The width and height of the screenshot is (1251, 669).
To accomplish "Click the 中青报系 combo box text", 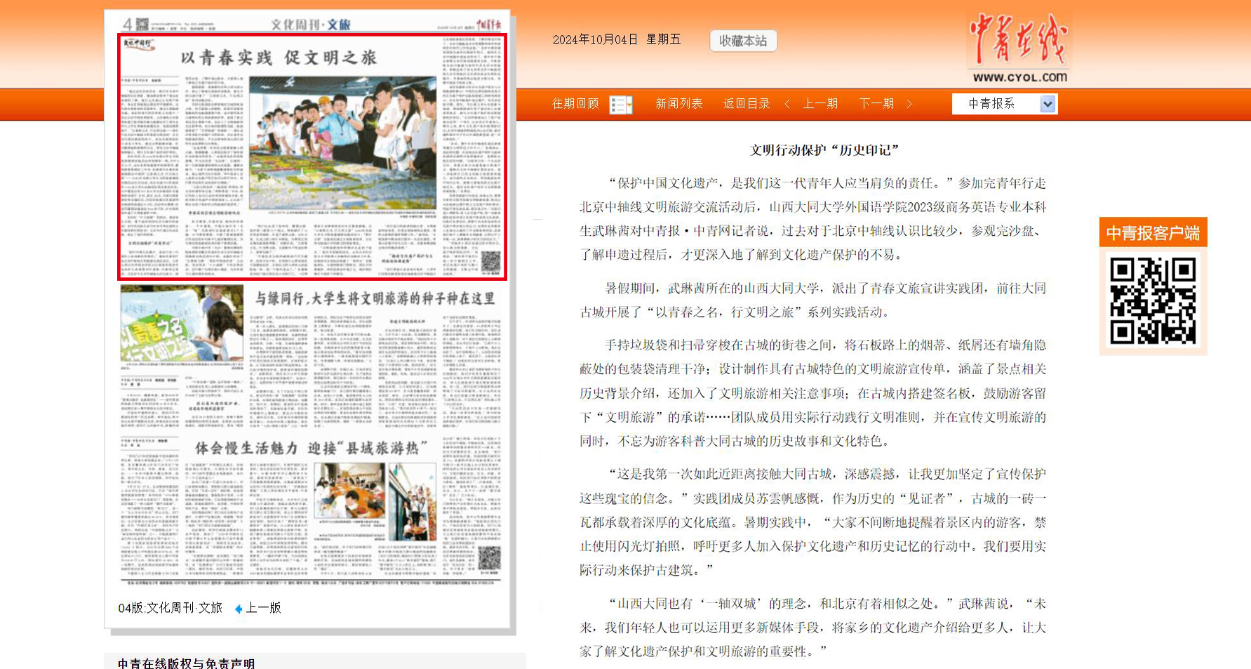I will (x=992, y=104).
